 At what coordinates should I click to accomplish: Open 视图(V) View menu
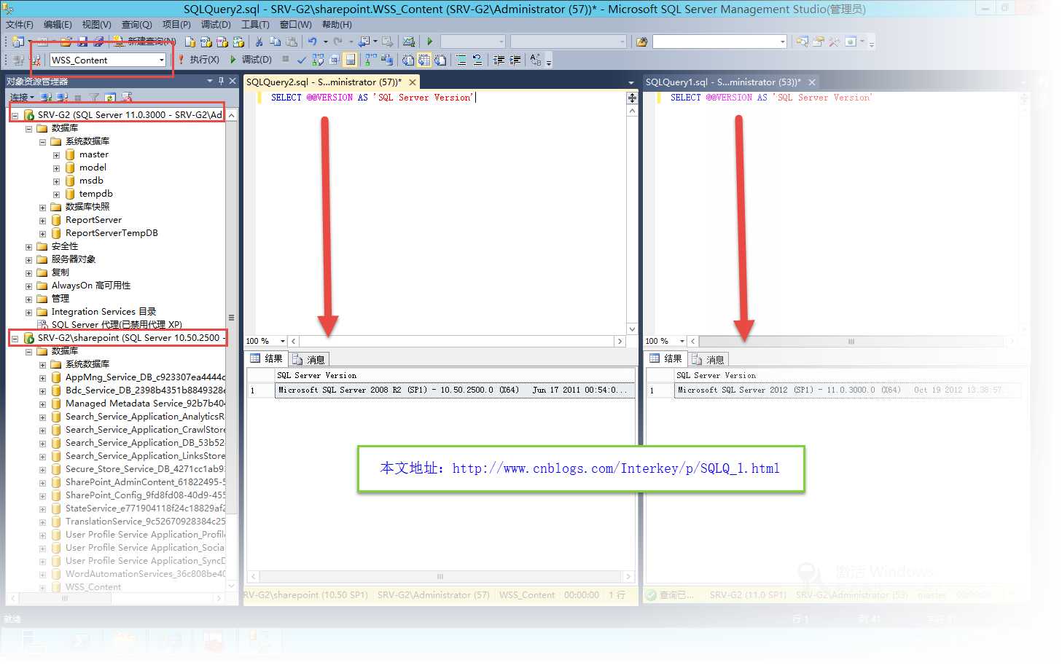(96, 24)
